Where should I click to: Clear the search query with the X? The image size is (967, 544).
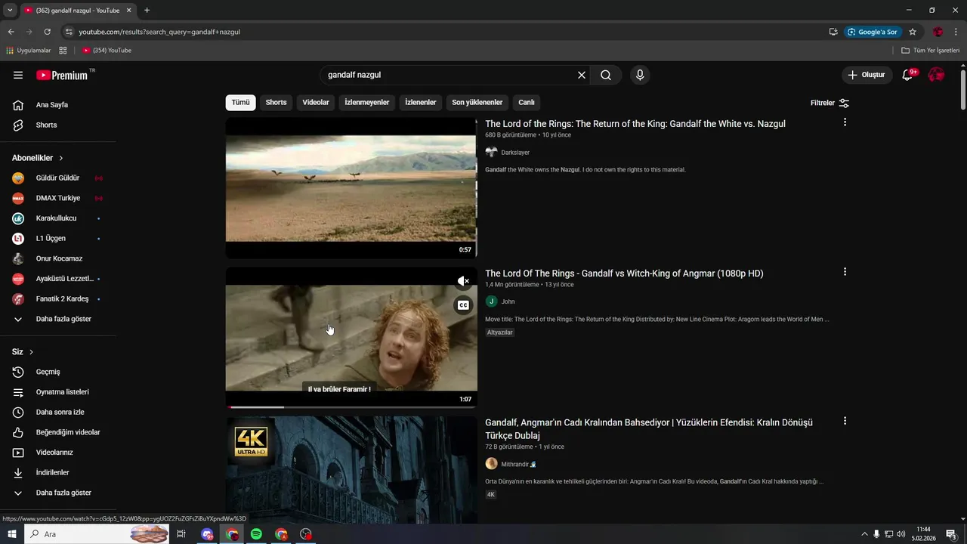pos(582,75)
